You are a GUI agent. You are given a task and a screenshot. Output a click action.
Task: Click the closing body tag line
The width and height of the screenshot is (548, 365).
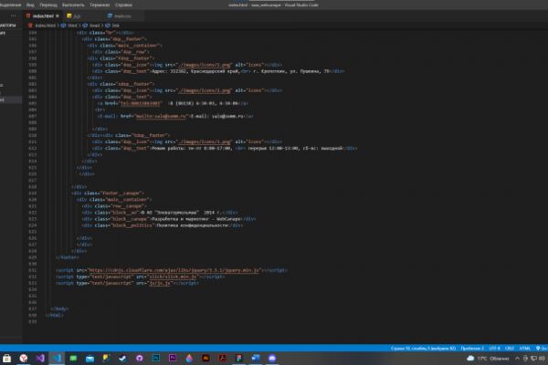coord(59,308)
